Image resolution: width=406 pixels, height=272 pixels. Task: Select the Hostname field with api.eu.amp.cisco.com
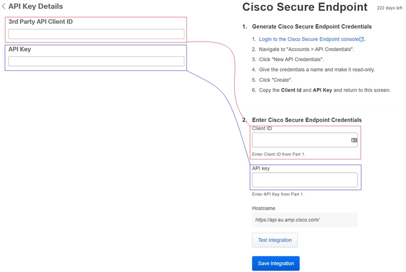[305, 220]
